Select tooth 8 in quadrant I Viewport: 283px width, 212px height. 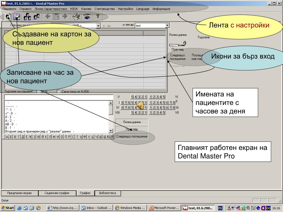point(122,103)
